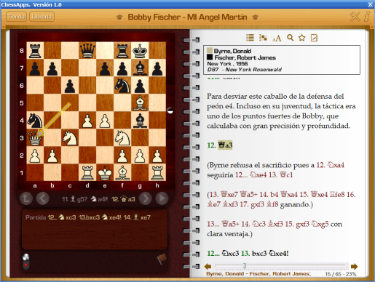Click 14. Bxe7 in Partida line

click(137, 217)
